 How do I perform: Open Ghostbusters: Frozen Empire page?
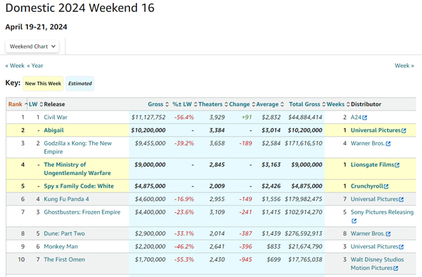tap(82, 212)
